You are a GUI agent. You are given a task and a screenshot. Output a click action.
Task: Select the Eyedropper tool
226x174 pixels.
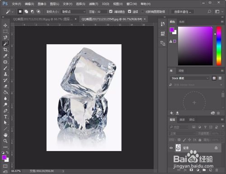(x=5, y=56)
